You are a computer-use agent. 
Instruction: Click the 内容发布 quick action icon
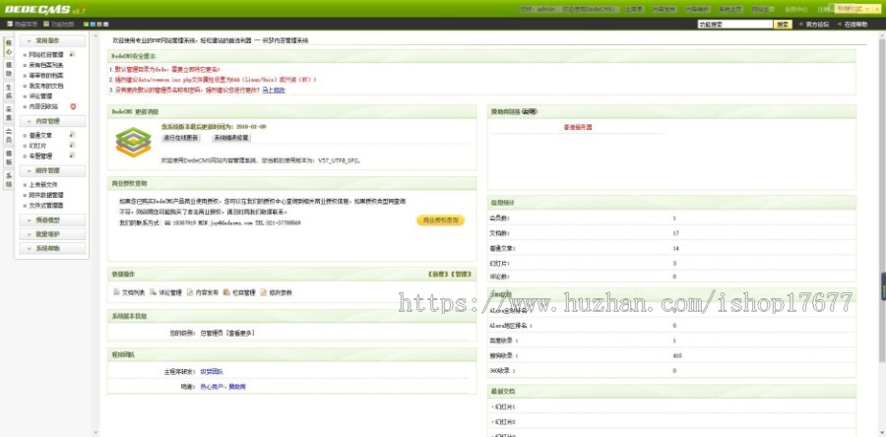point(190,292)
